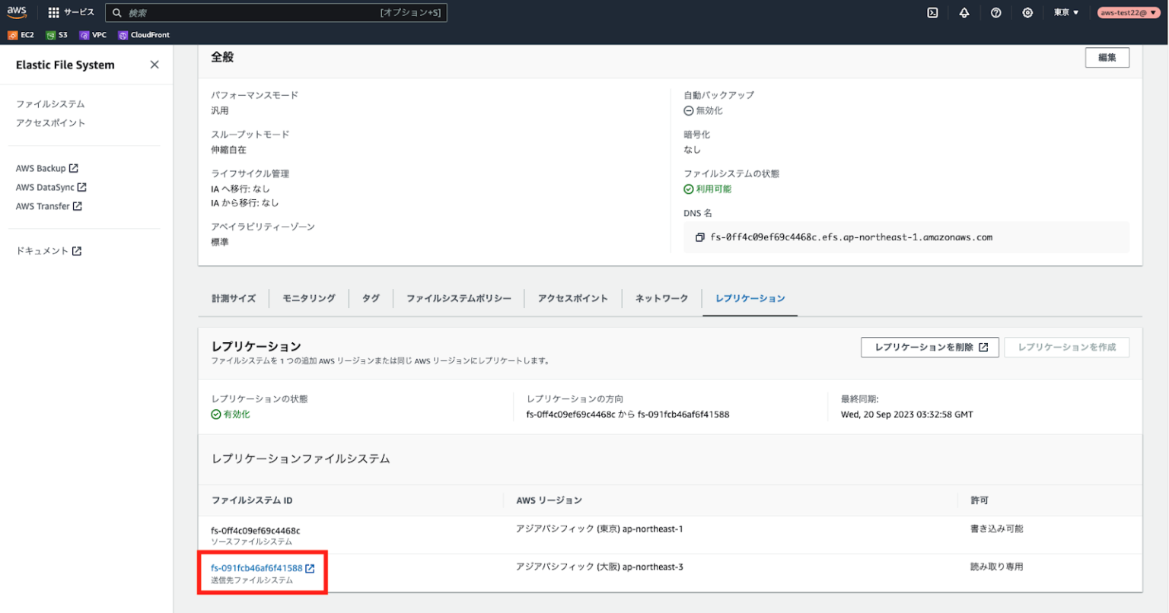
Task: Switch to the アクセスポイント tab
Action: point(573,298)
